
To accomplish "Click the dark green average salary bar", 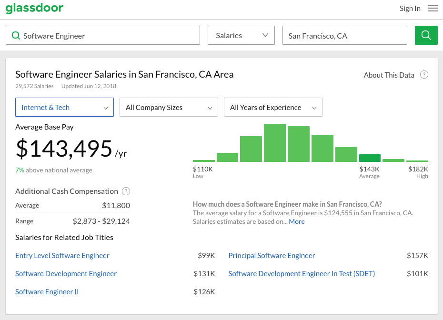I will tap(370, 158).
